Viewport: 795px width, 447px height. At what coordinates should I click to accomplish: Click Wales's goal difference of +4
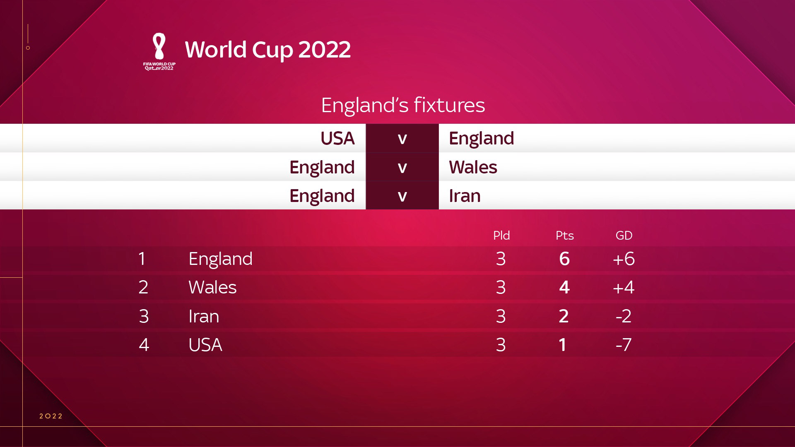pyautogui.click(x=623, y=288)
